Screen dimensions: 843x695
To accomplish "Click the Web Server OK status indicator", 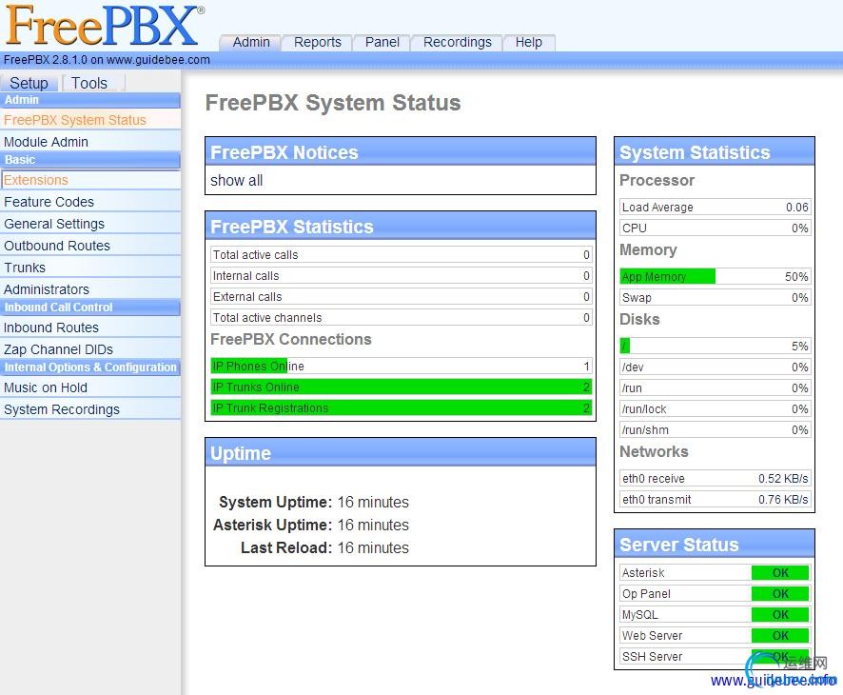I will tap(780, 636).
